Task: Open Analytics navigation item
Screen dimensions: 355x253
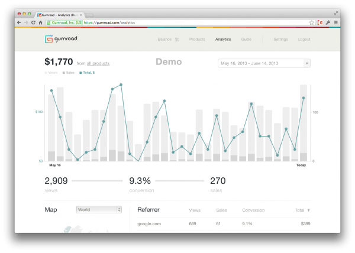Action: (x=223, y=40)
